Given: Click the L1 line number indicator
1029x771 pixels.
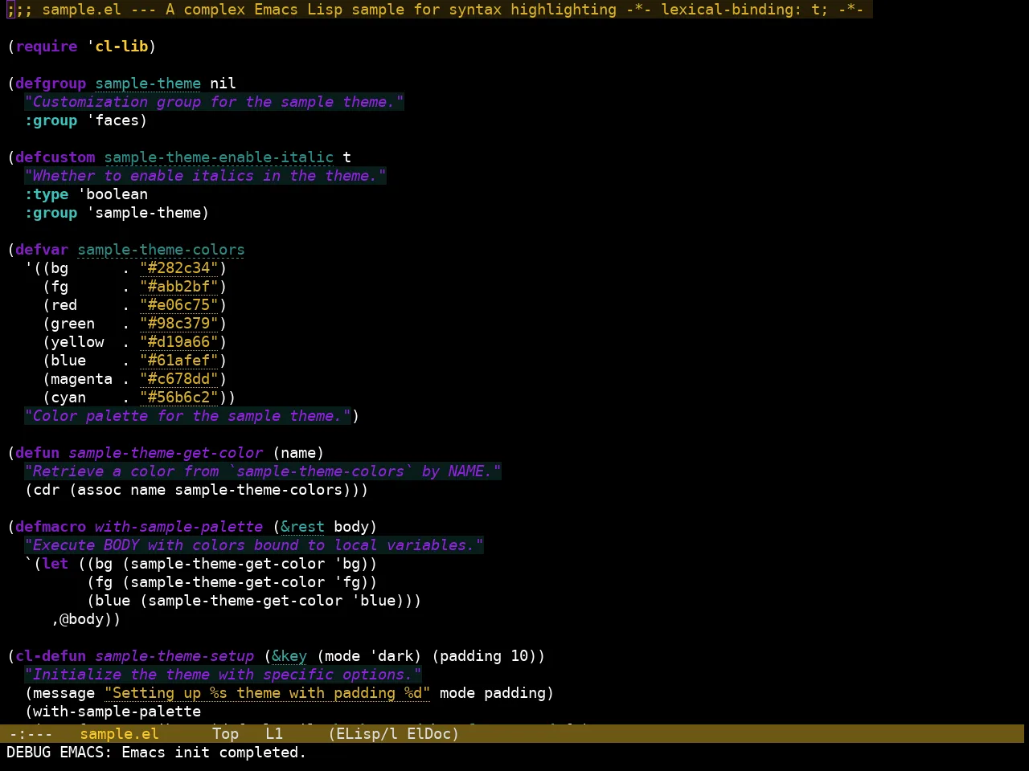Looking at the screenshot, I should pyautogui.click(x=274, y=734).
